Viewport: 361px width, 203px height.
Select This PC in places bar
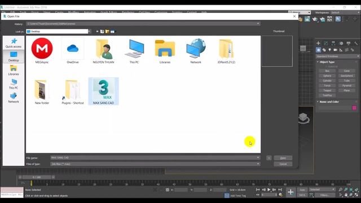[x=14, y=84]
